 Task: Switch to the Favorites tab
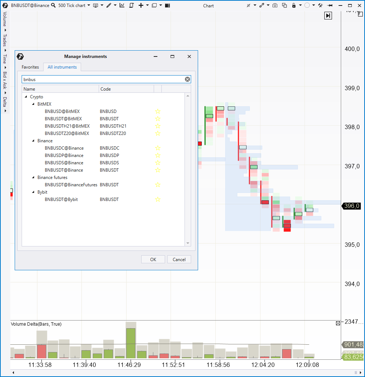click(x=30, y=67)
